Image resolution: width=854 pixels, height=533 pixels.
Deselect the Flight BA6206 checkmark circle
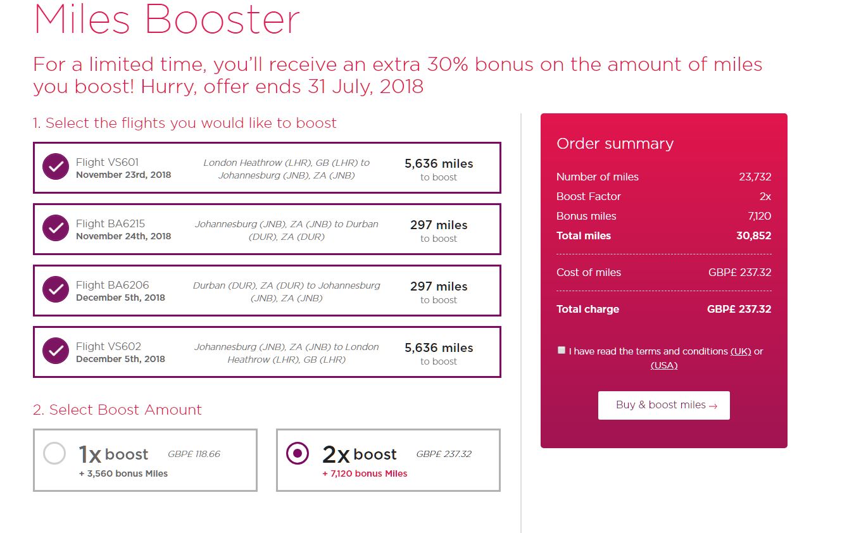click(x=56, y=290)
